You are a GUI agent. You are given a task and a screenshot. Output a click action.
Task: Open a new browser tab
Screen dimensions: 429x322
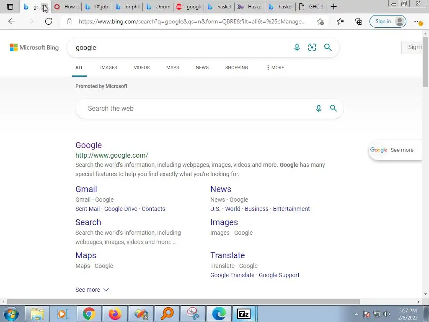point(333,7)
